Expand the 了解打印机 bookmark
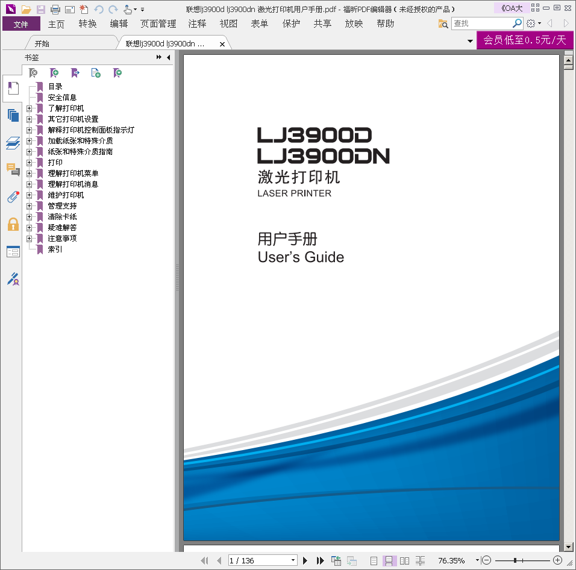The height and width of the screenshot is (570, 576). (29, 108)
